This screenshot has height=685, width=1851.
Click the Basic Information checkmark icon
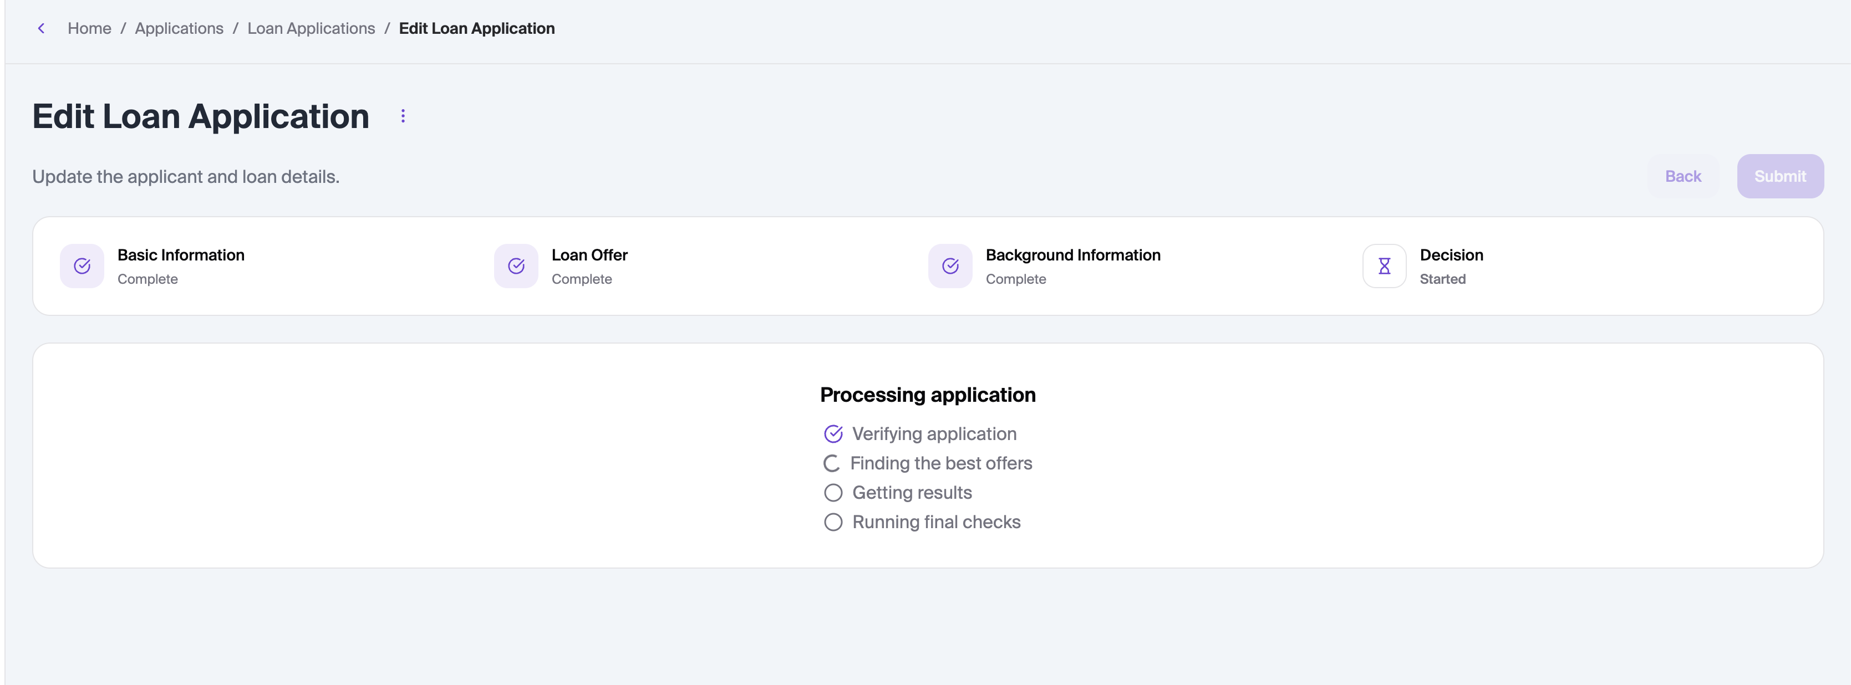[x=82, y=267]
